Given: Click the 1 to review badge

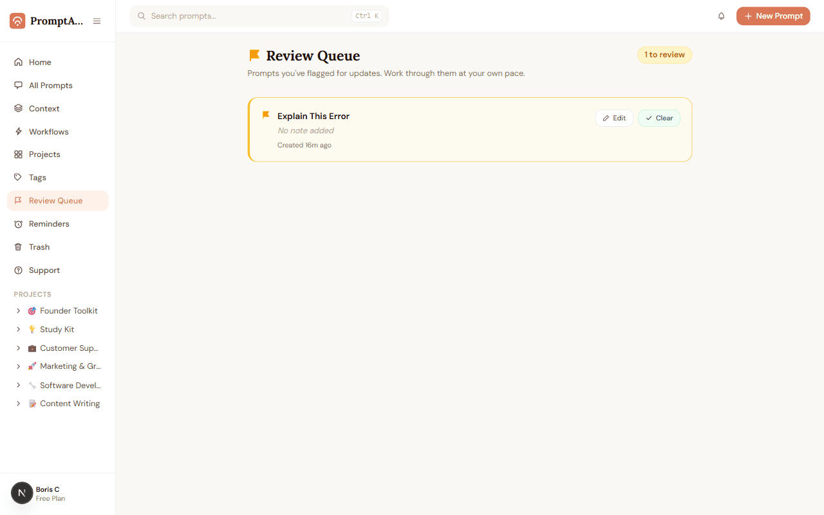Looking at the screenshot, I should pyautogui.click(x=664, y=55).
